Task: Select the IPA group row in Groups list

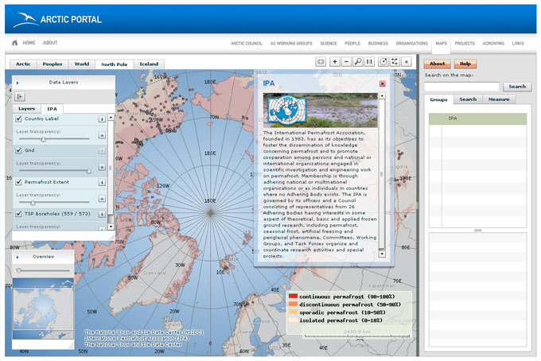Action: (477, 118)
